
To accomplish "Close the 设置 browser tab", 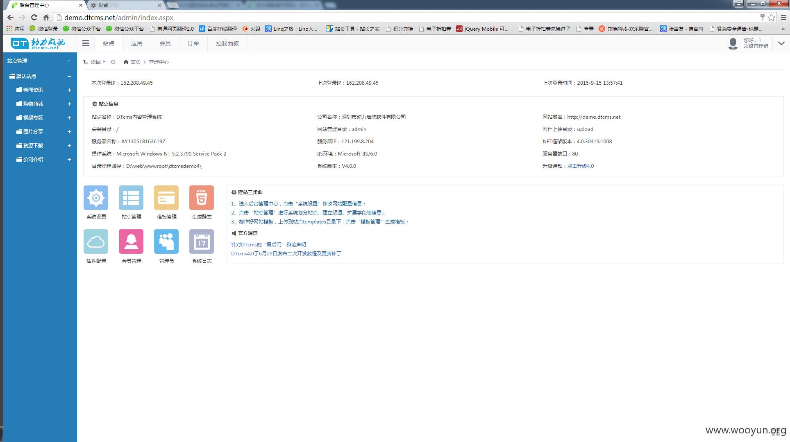I will pyautogui.click(x=159, y=5).
